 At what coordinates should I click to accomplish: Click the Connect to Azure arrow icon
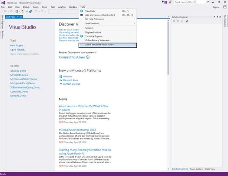88,57
